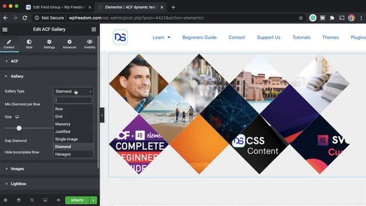The image size is (366, 206).
Task: Open the Beginners Guide link
Action: click(200, 37)
